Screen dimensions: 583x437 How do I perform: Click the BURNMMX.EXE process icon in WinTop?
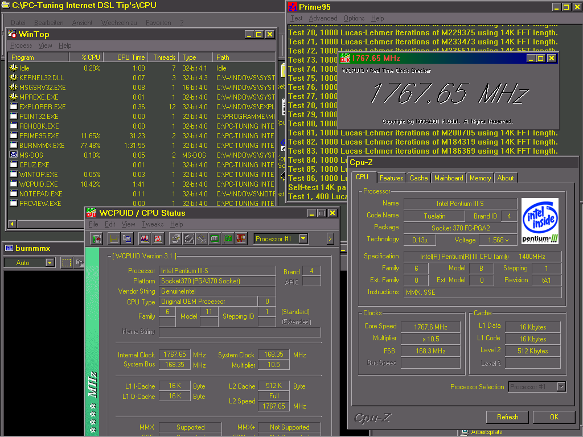tap(14, 145)
